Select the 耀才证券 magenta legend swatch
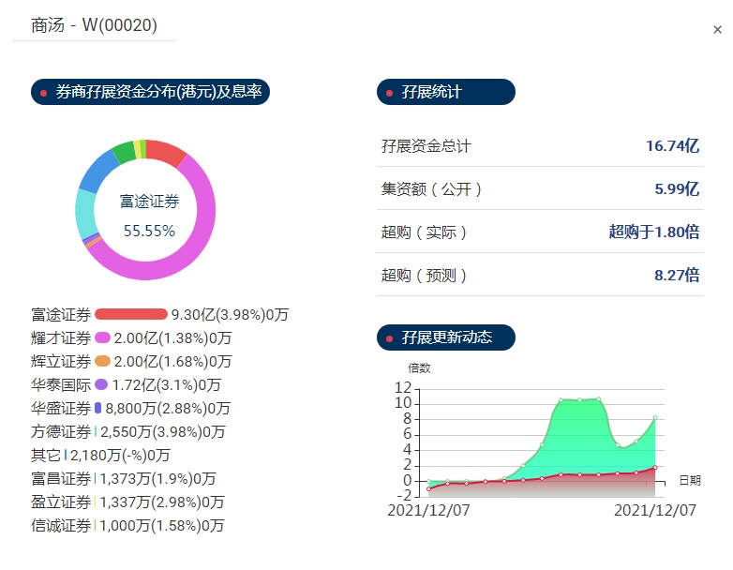 click(x=103, y=337)
